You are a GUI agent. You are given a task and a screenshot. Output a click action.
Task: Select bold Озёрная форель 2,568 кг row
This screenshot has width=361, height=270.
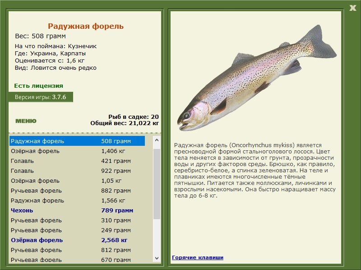coord(77,240)
